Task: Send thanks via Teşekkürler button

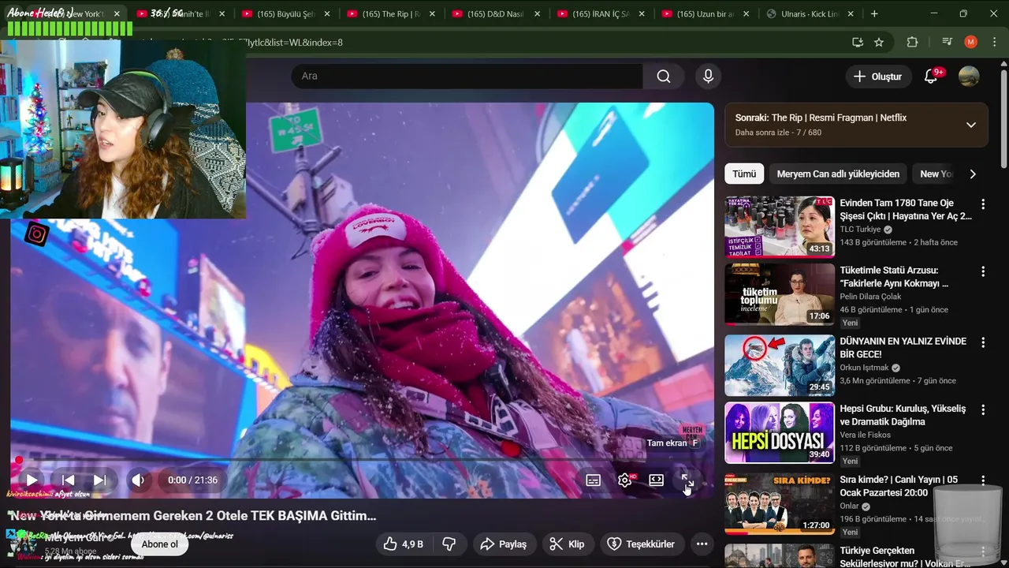Action: [641, 544]
